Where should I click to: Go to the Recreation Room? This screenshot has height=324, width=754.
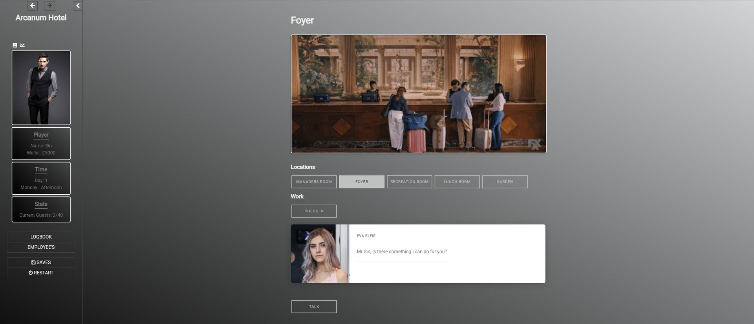click(x=409, y=182)
